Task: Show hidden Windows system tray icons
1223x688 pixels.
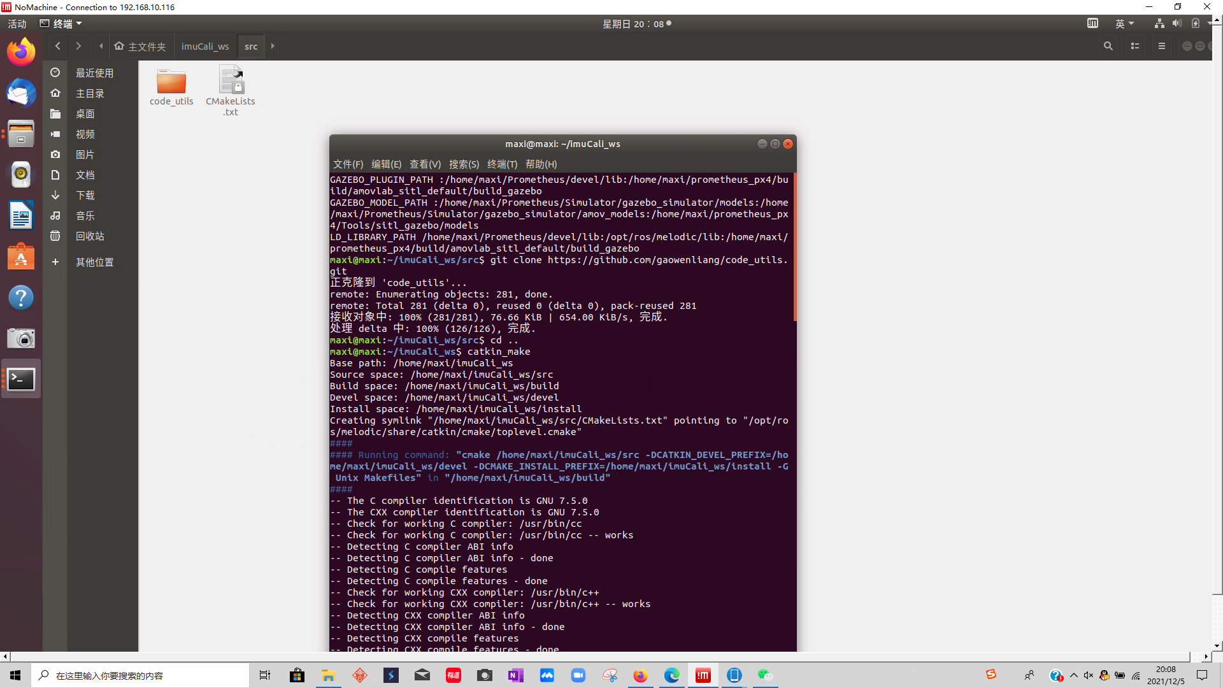Action: coord(1074,675)
